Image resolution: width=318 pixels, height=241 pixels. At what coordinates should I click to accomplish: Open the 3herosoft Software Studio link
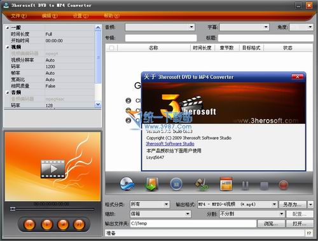click(x=170, y=144)
